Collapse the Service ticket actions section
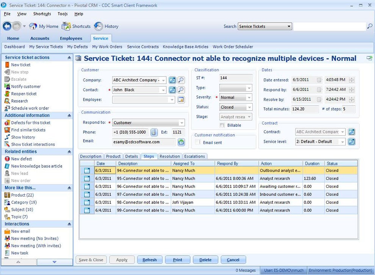375x275 pixels. click(x=69, y=58)
